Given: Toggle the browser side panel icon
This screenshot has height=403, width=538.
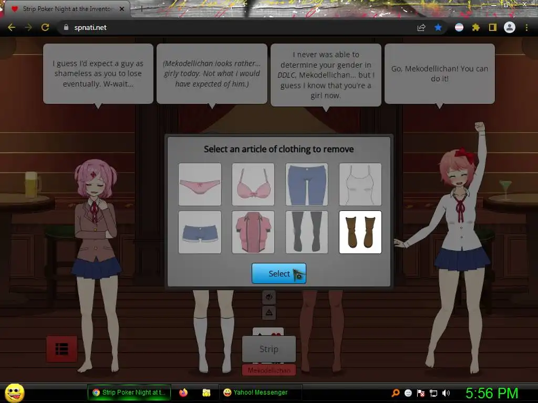Looking at the screenshot, I should click(x=493, y=27).
